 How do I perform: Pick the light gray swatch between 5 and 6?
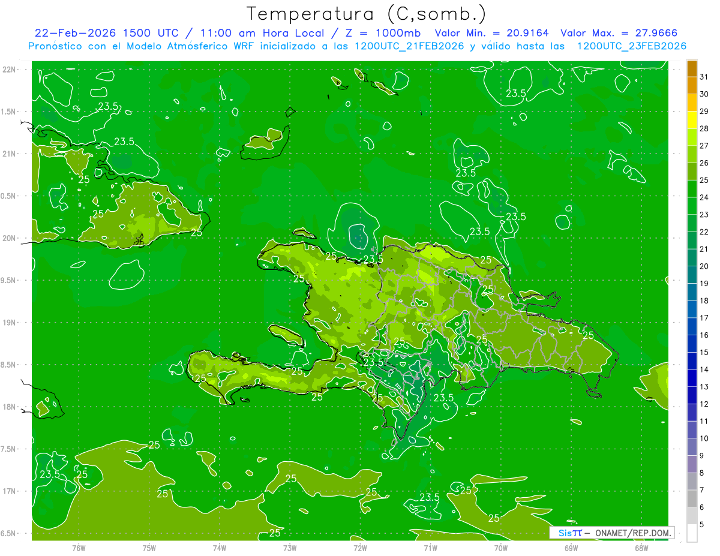pos(692,516)
